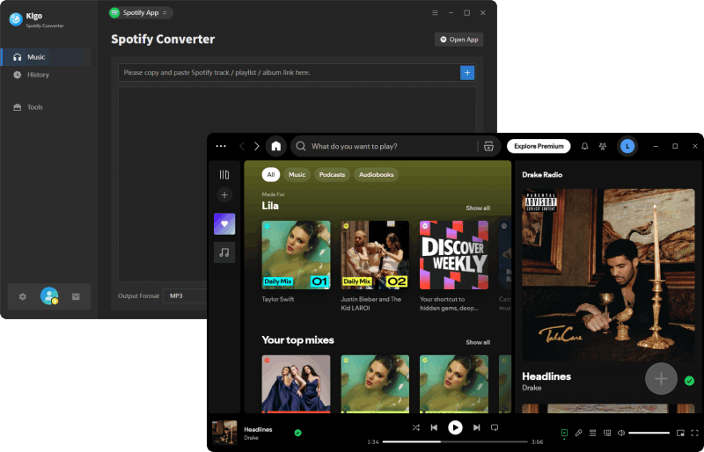Click the song progress bar
This screenshot has width=704, height=452.
tap(455, 441)
